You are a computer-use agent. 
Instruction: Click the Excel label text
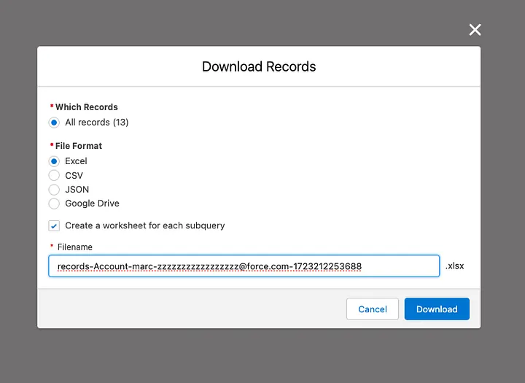(76, 161)
